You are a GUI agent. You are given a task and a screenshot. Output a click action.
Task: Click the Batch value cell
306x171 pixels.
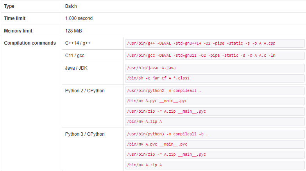71,6
